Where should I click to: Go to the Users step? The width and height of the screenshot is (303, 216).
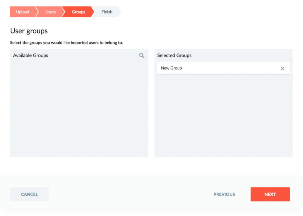click(x=50, y=12)
